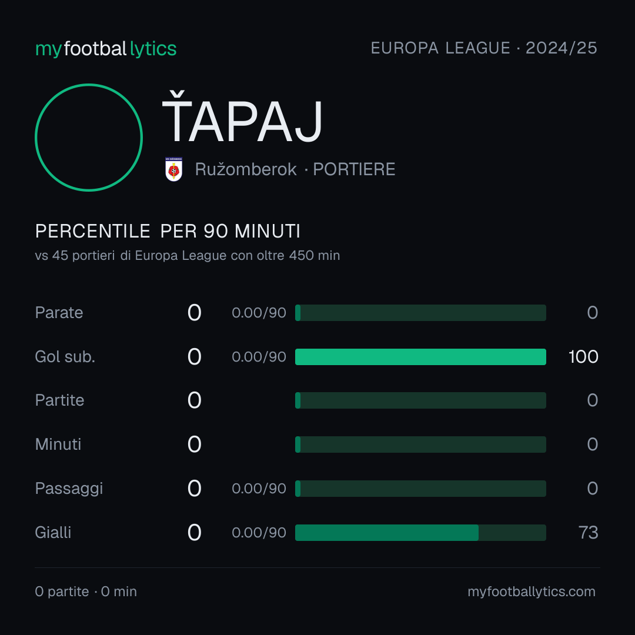Click the Gialli percentile value 73
This screenshot has height=635, width=635.
point(589,533)
